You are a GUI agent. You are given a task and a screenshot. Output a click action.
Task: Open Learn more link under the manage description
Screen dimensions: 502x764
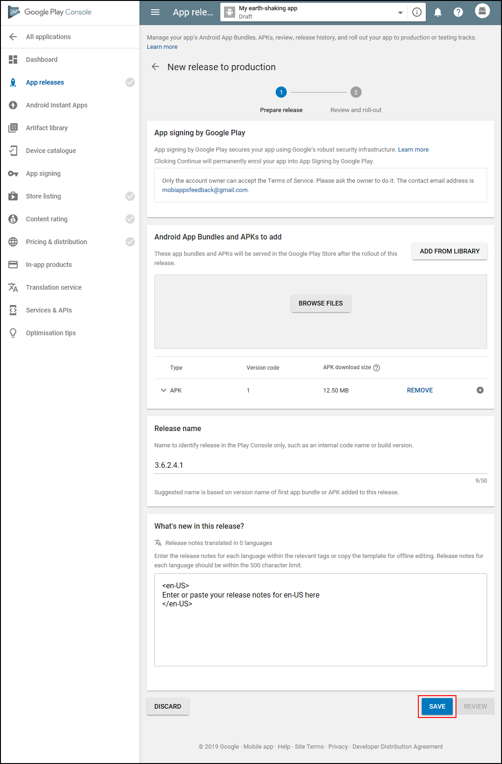[x=162, y=47]
